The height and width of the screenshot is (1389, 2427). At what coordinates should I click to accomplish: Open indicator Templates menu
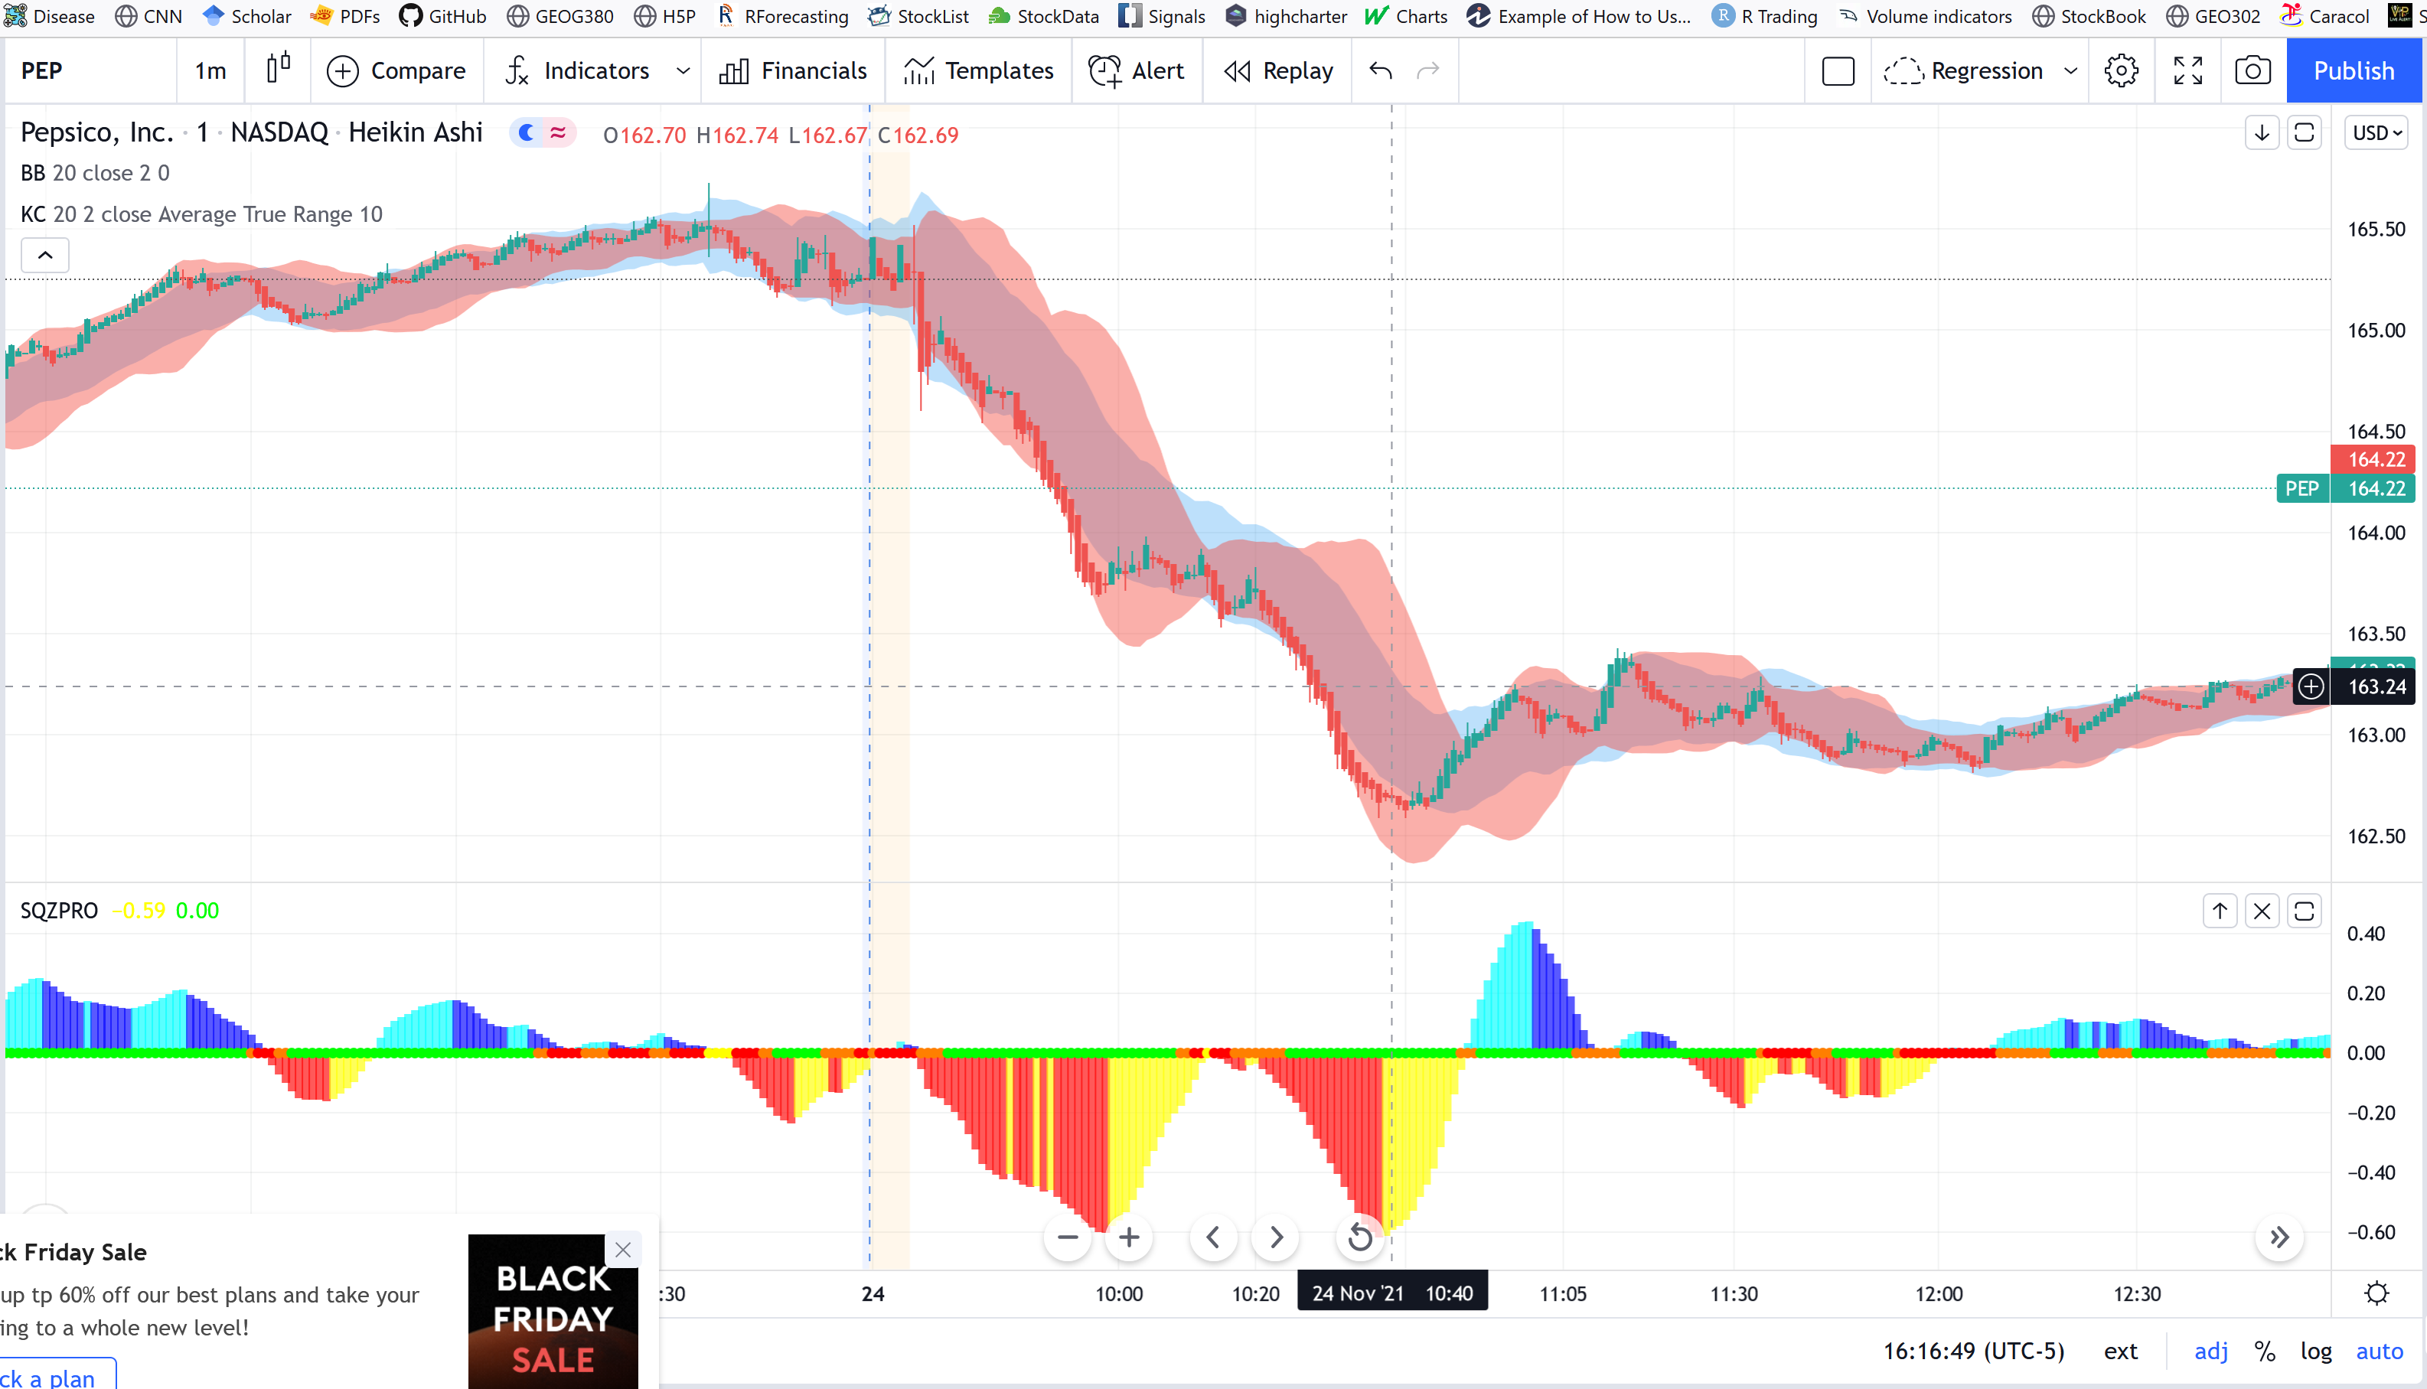point(978,70)
